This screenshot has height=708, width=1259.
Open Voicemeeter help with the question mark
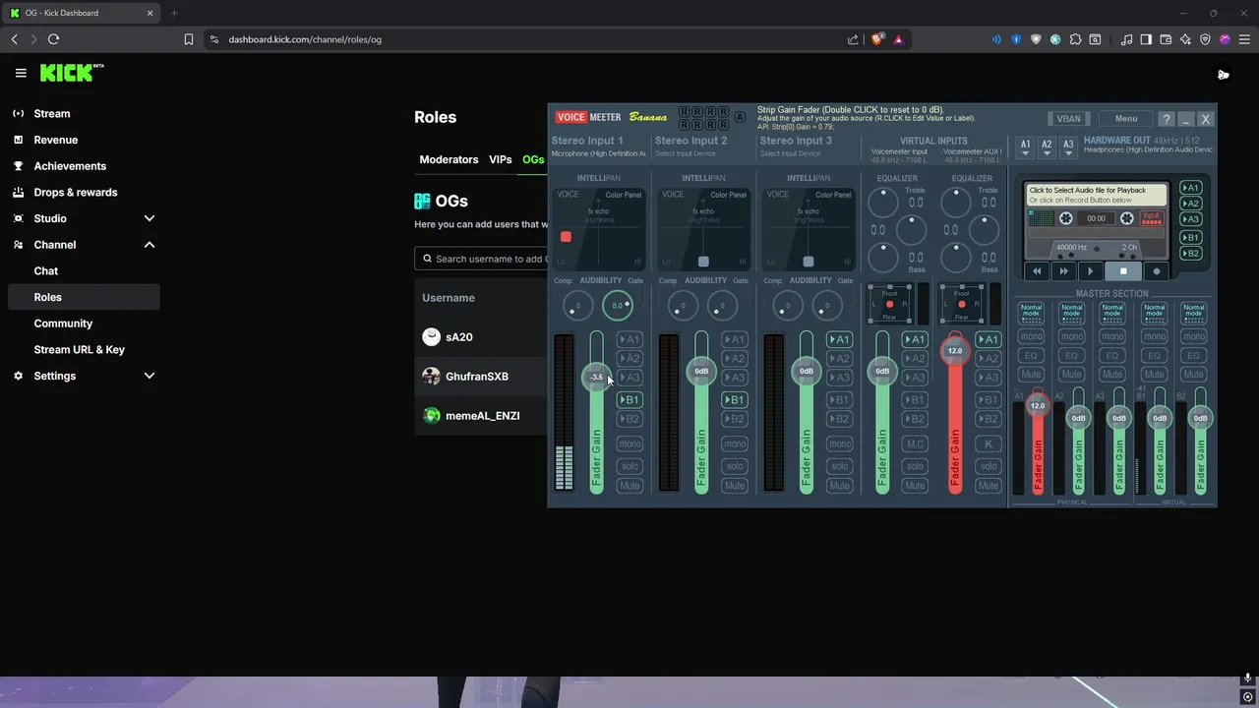pos(1167,118)
